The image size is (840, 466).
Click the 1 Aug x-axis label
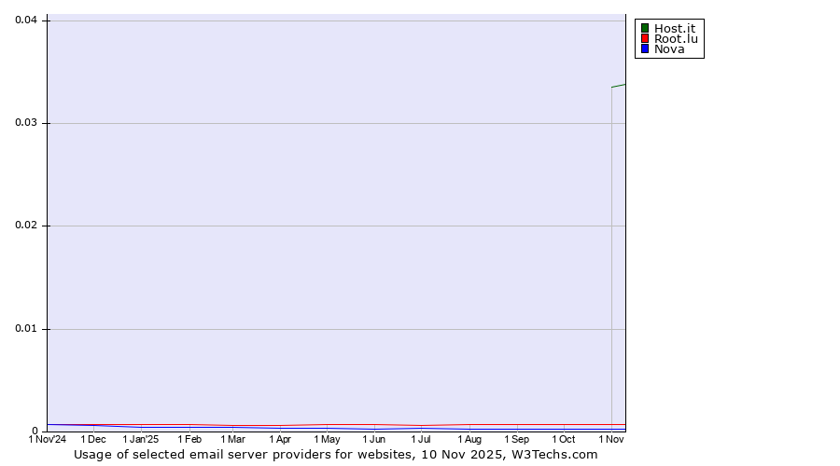pyautogui.click(x=469, y=439)
